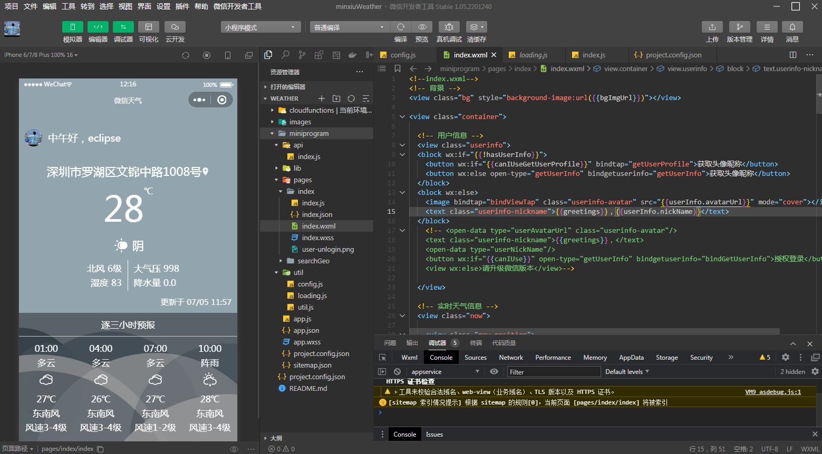Toggle the debugger panel button
Viewport: 822px width, 454px height.
[123, 27]
